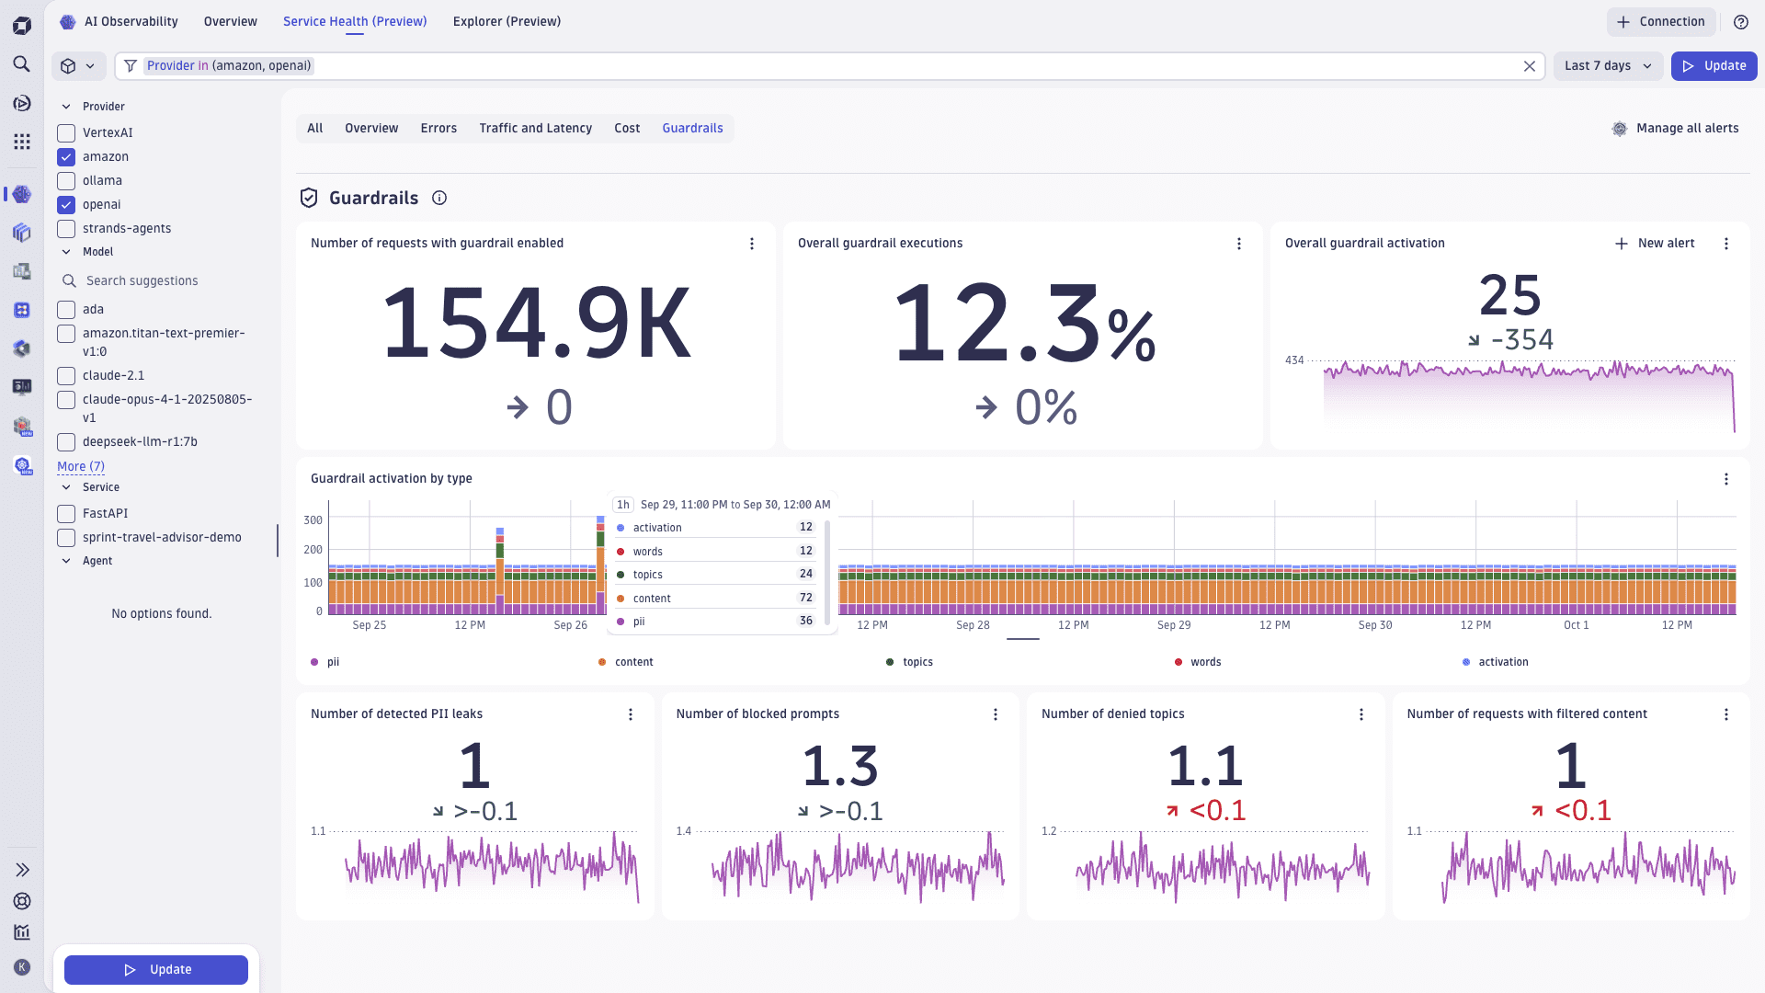Show more models via the More (7) link
The height and width of the screenshot is (993, 1765).
(81, 466)
